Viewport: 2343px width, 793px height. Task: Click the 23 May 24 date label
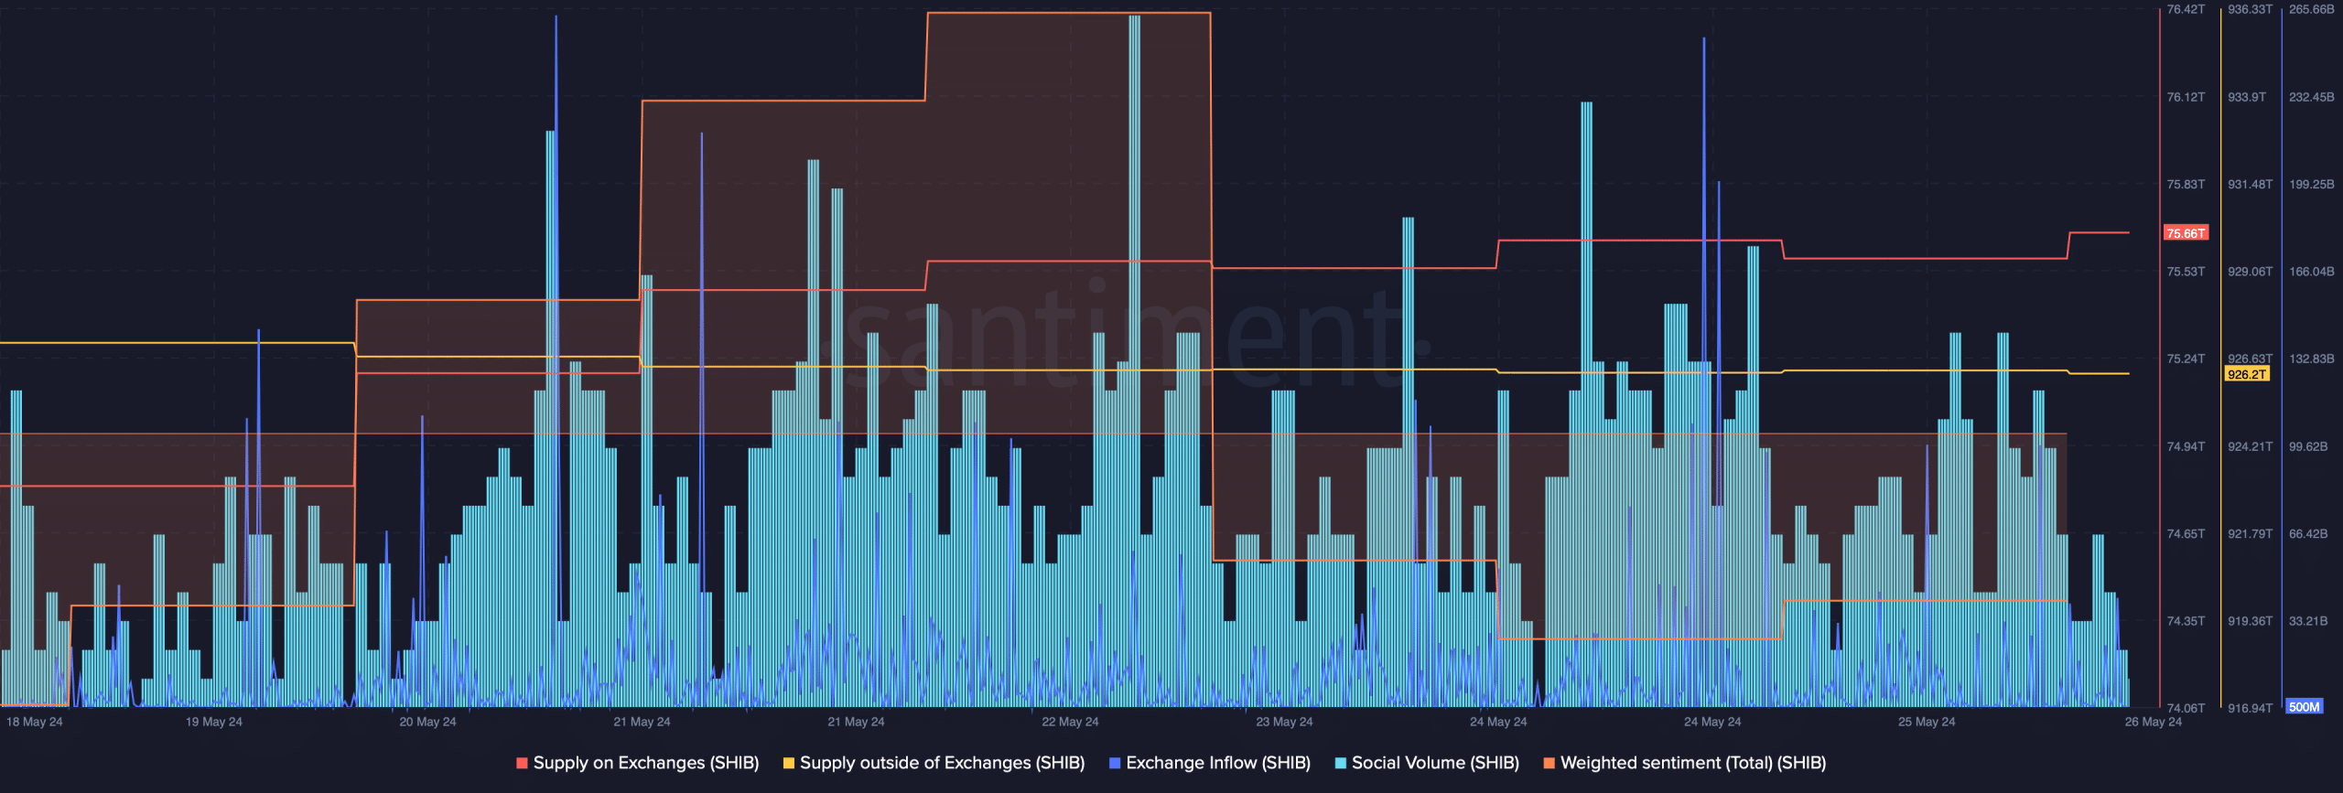pos(1284,722)
